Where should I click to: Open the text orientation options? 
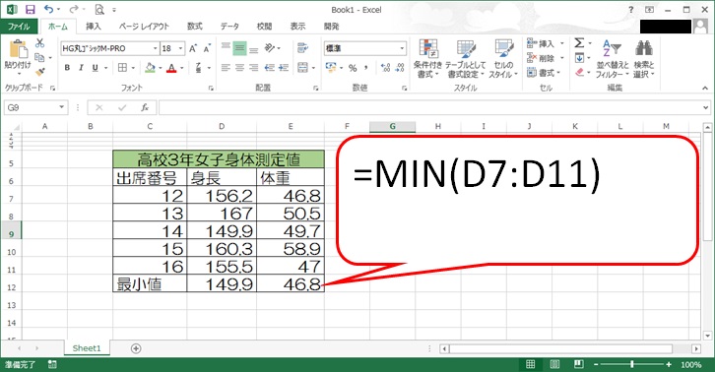pyautogui.click(x=272, y=48)
